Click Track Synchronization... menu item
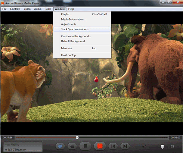Screen dimensions: 183x153 (x=82, y=29)
